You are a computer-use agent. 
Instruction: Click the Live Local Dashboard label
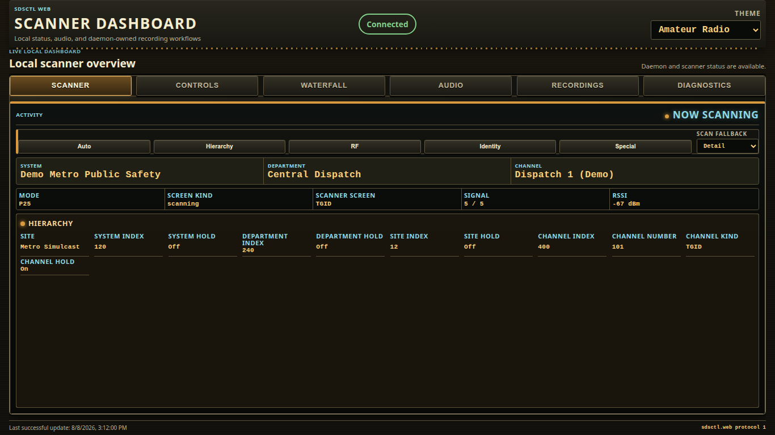45,52
